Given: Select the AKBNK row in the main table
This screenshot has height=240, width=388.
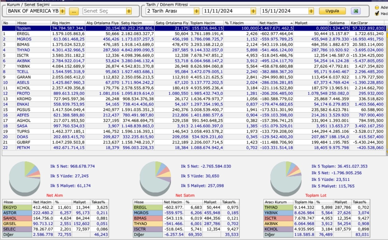Looking at the screenshot, I should click(x=193, y=61).
